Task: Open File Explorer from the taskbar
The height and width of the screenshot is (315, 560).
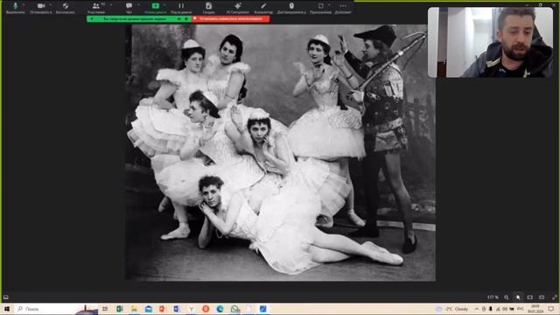Action: tap(134, 309)
